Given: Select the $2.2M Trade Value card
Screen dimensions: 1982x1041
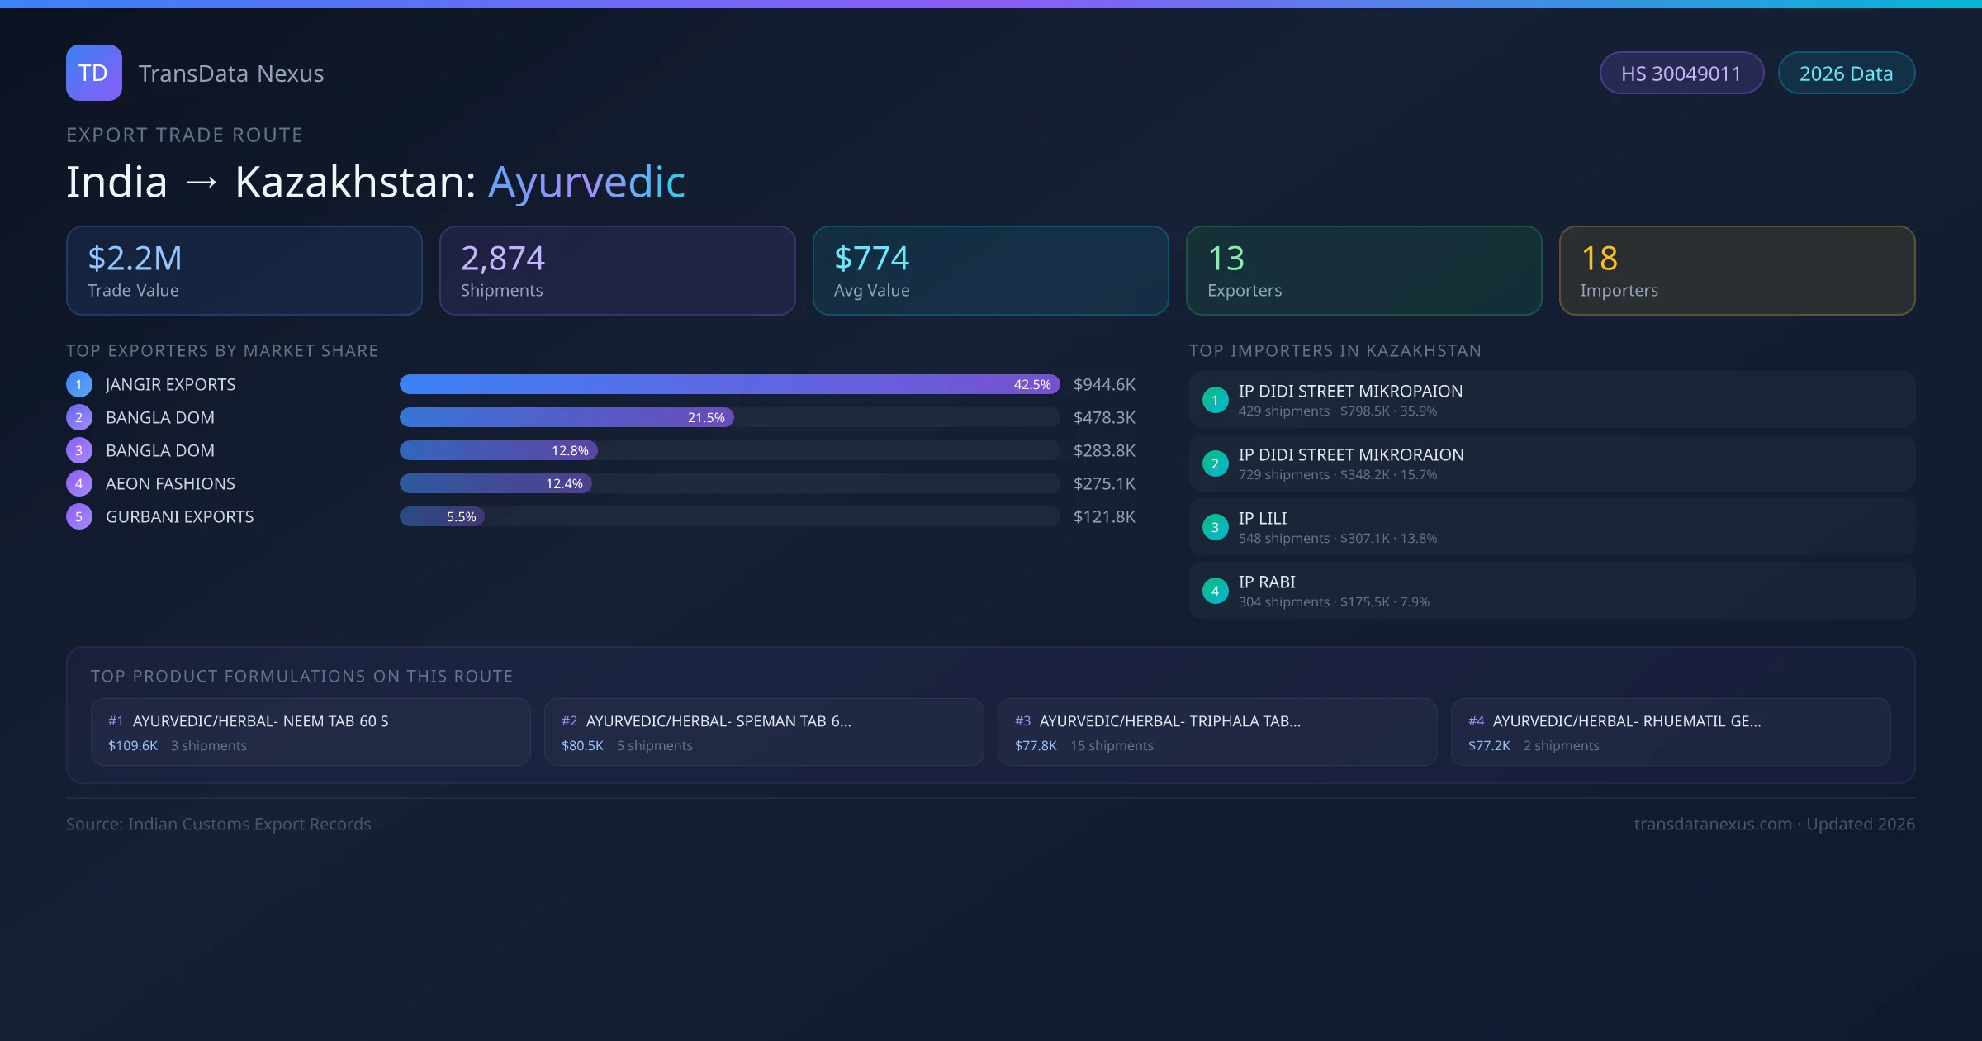Looking at the screenshot, I should coord(244,270).
